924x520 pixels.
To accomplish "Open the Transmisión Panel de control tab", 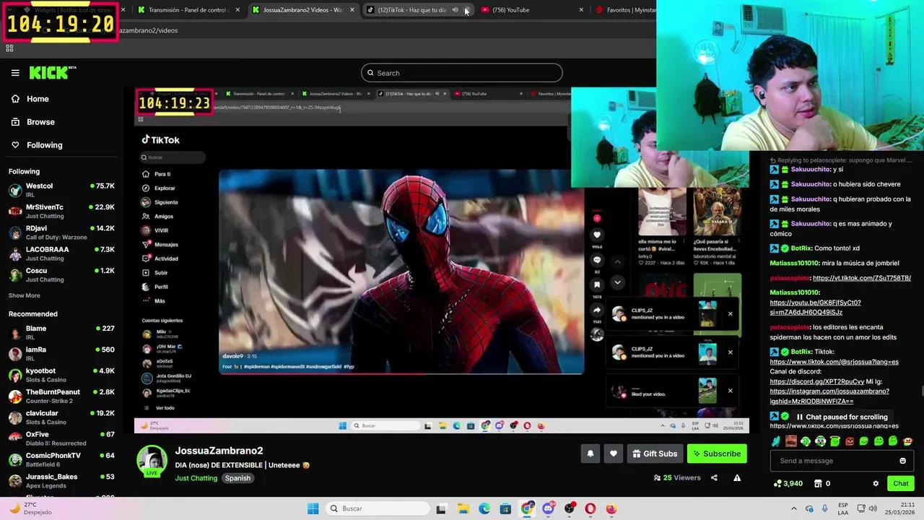I will pyautogui.click(x=188, y=9).
